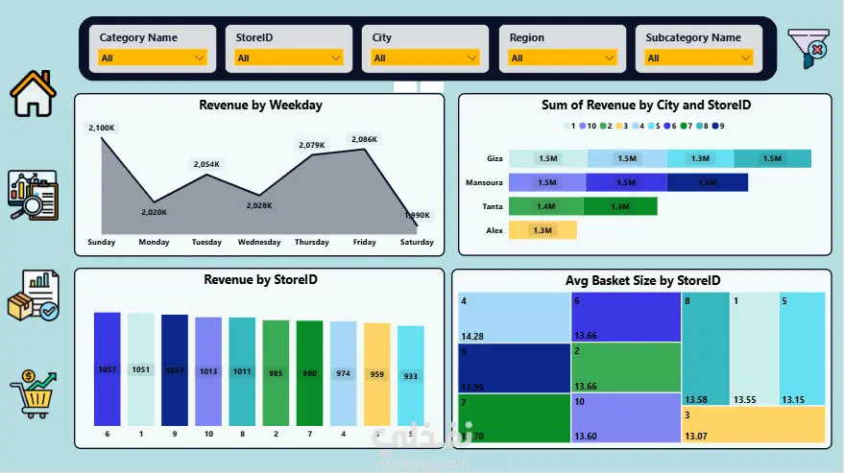Screen dimensions: 844x473
Task: Click Sum of Revenue by City title
Action: [x=646, y=105]
